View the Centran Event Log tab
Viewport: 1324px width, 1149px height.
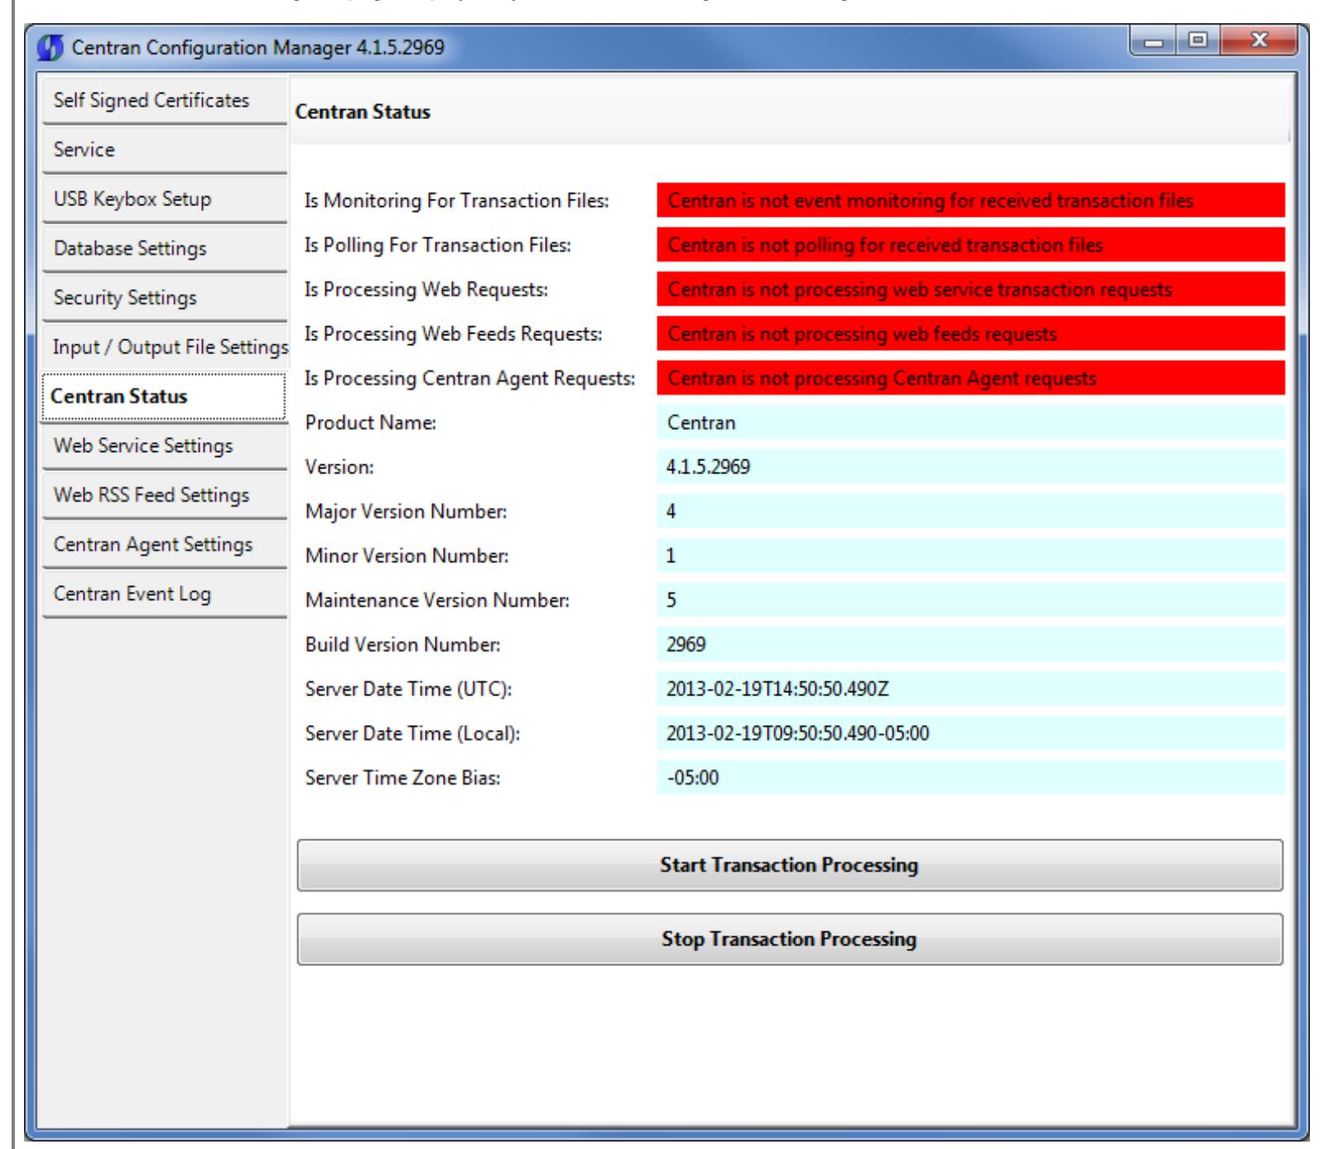164,594
